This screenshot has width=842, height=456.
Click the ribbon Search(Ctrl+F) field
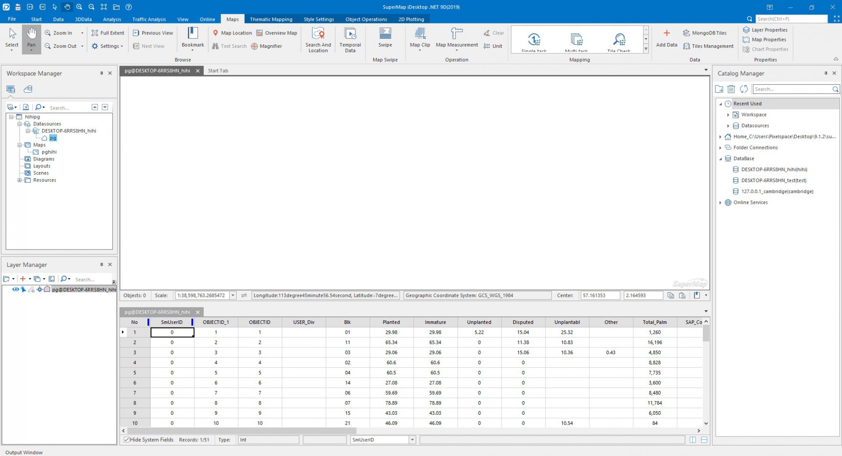791,19
